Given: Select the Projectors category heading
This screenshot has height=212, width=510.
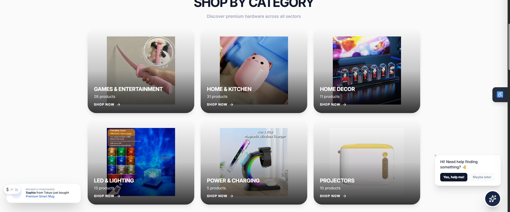Looking at the screenshot, I should click(x=337, y=181).
